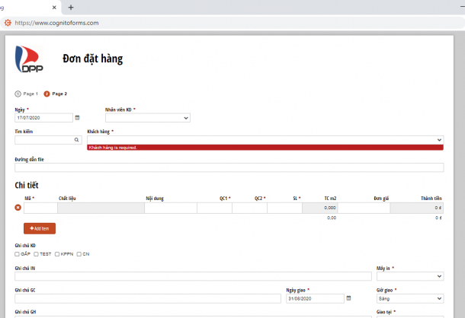Open calendar icon beside Ngày giao
Viewport: 465px width, 318px height.
pyautogui.click(x=349, y=298)
